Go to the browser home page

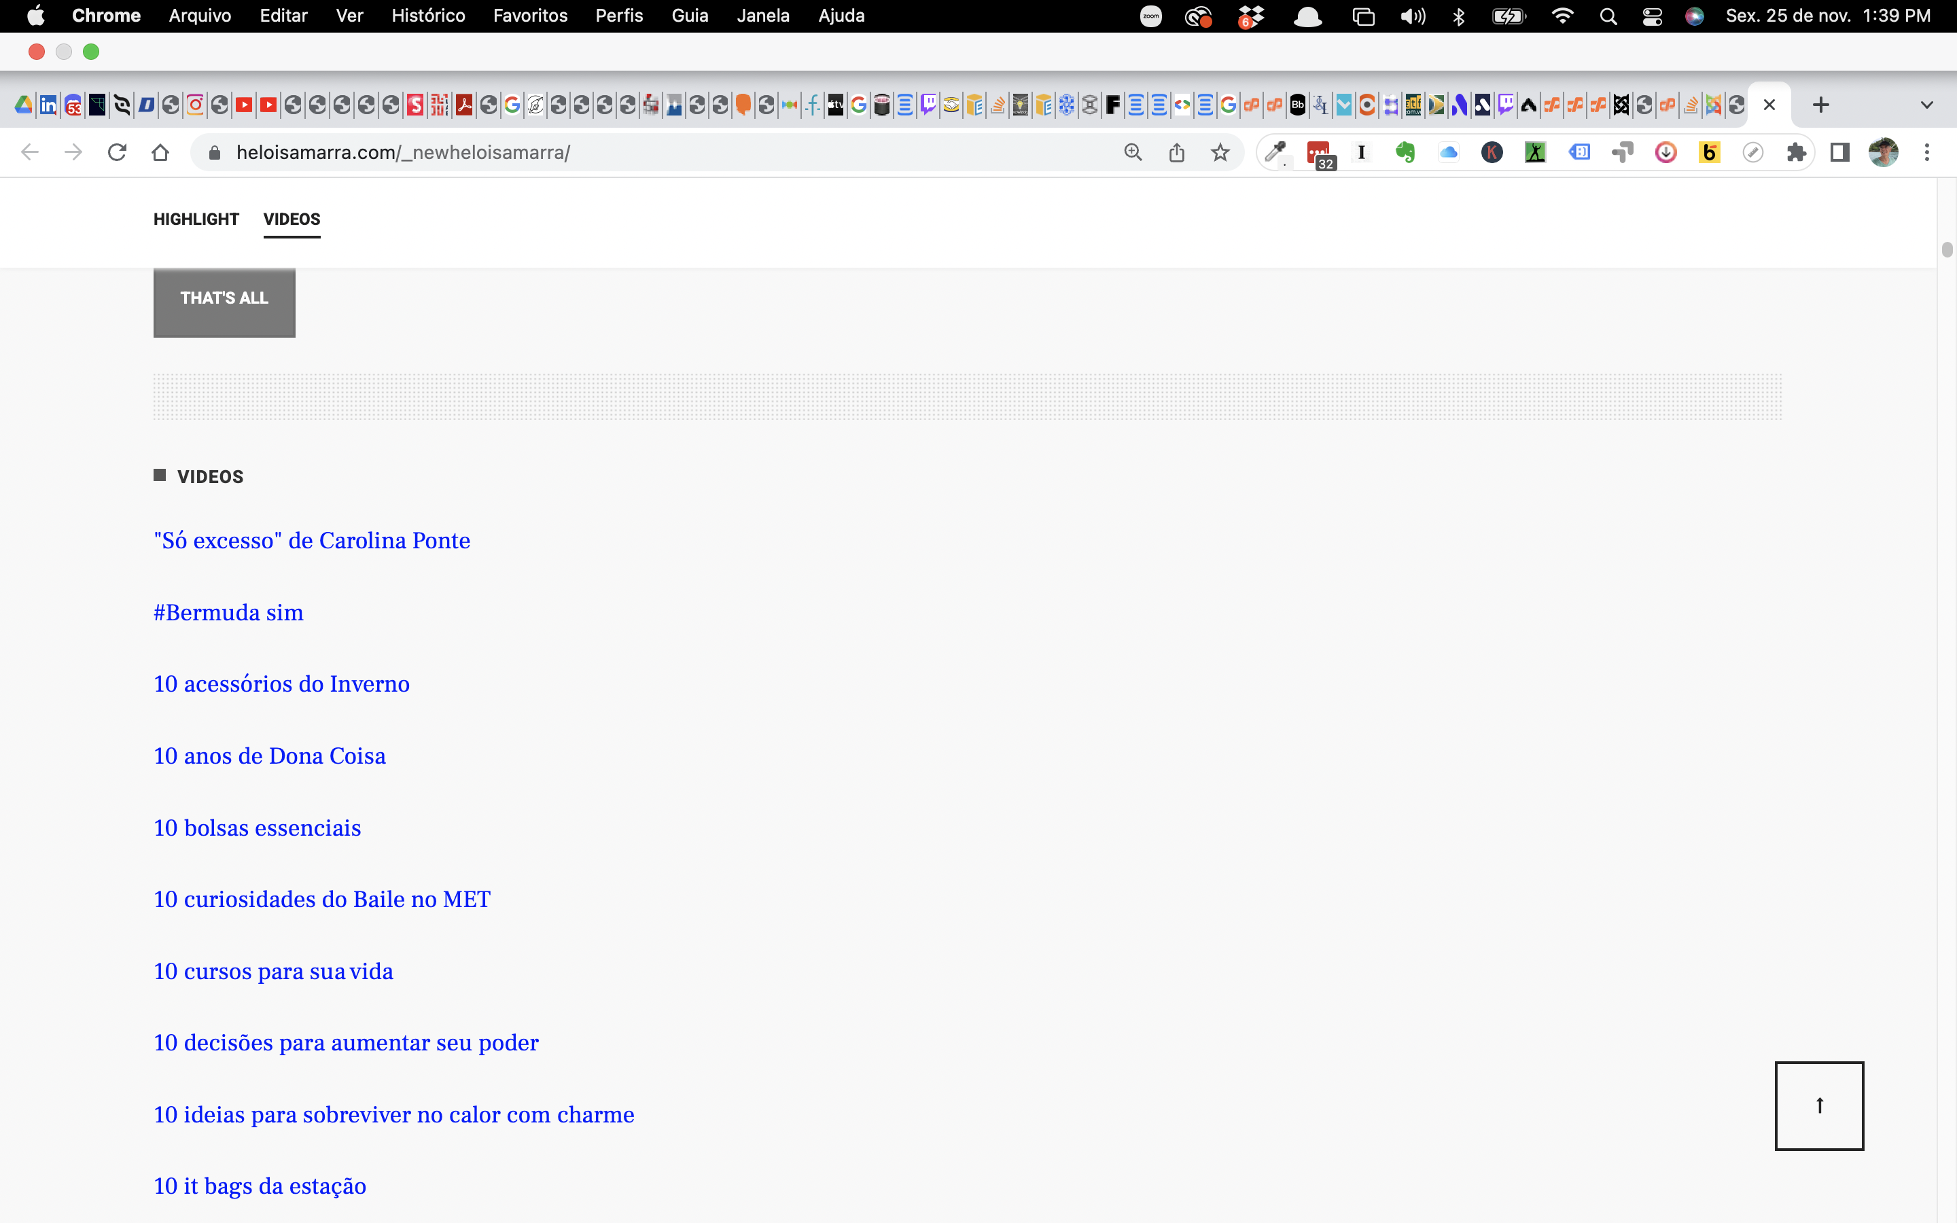coord(160,152)
